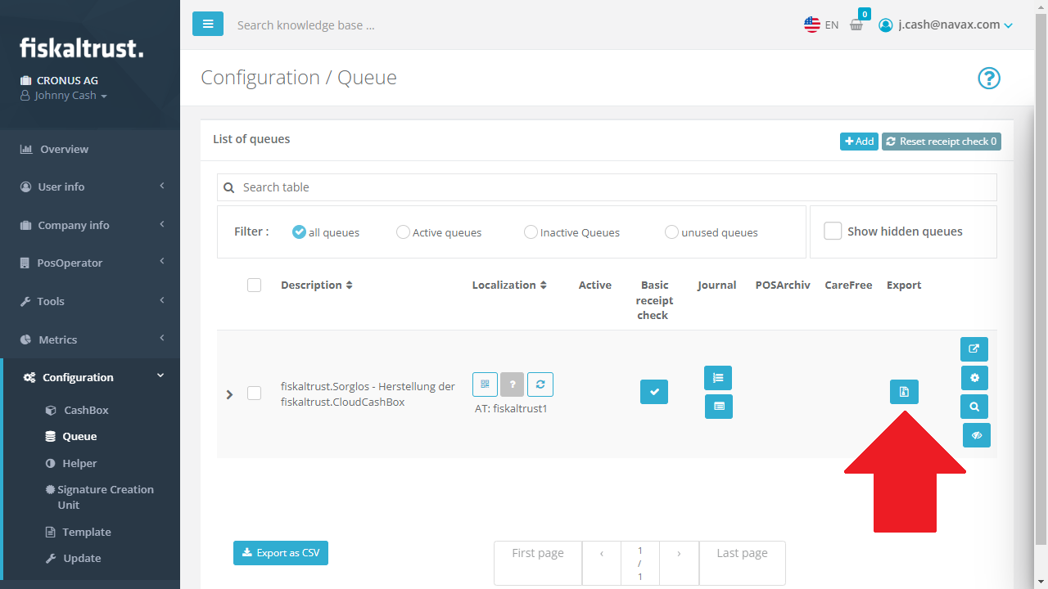
Task: Enable Show hidden queues checkbox
Action: (833, 231)
